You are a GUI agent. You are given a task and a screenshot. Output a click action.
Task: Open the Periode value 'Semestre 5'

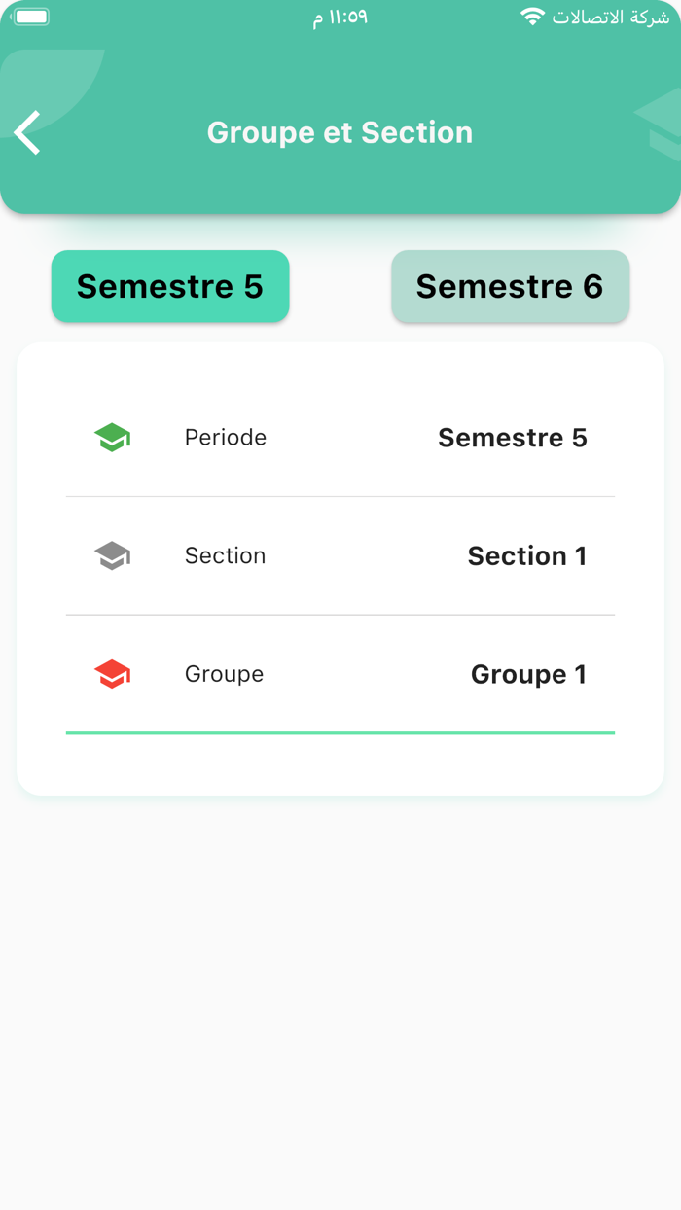pyautogui.click(x=513, y=438)
